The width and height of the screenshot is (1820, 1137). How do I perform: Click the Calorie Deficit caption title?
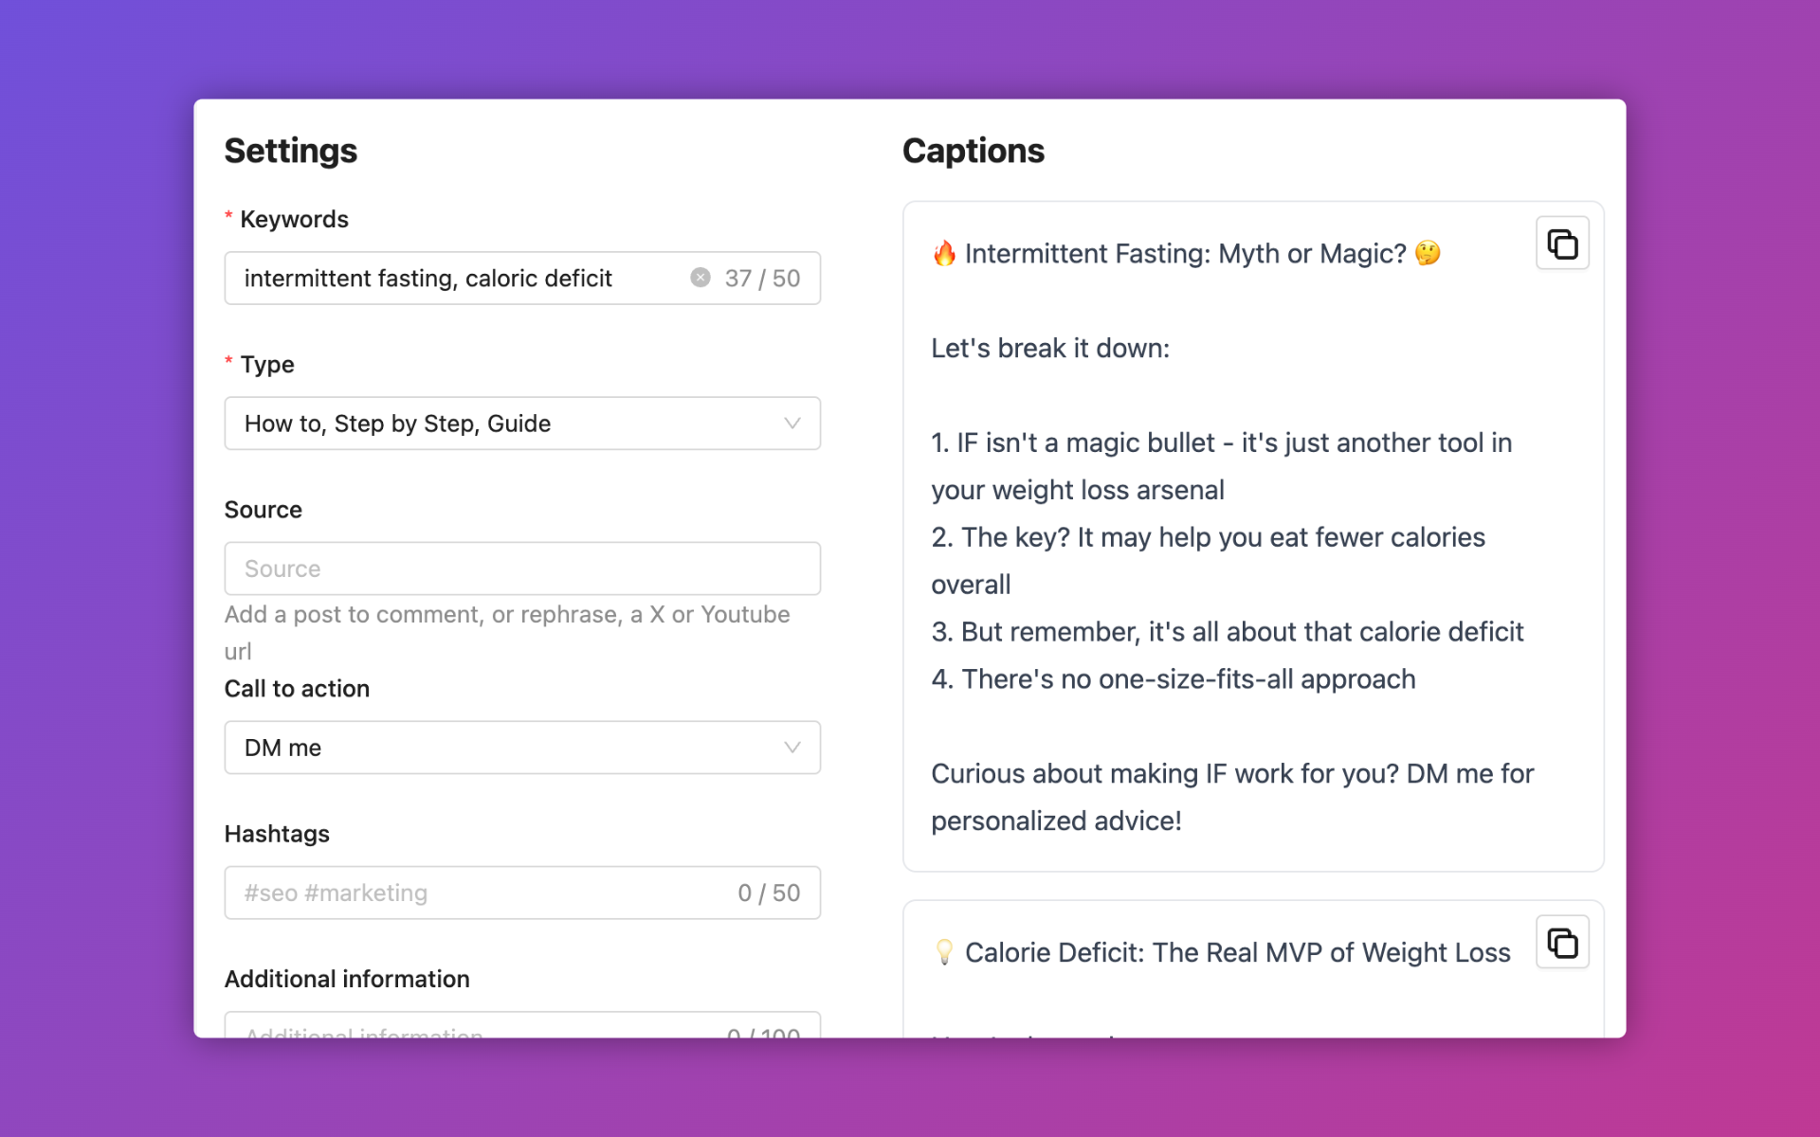pos(1237,952)
